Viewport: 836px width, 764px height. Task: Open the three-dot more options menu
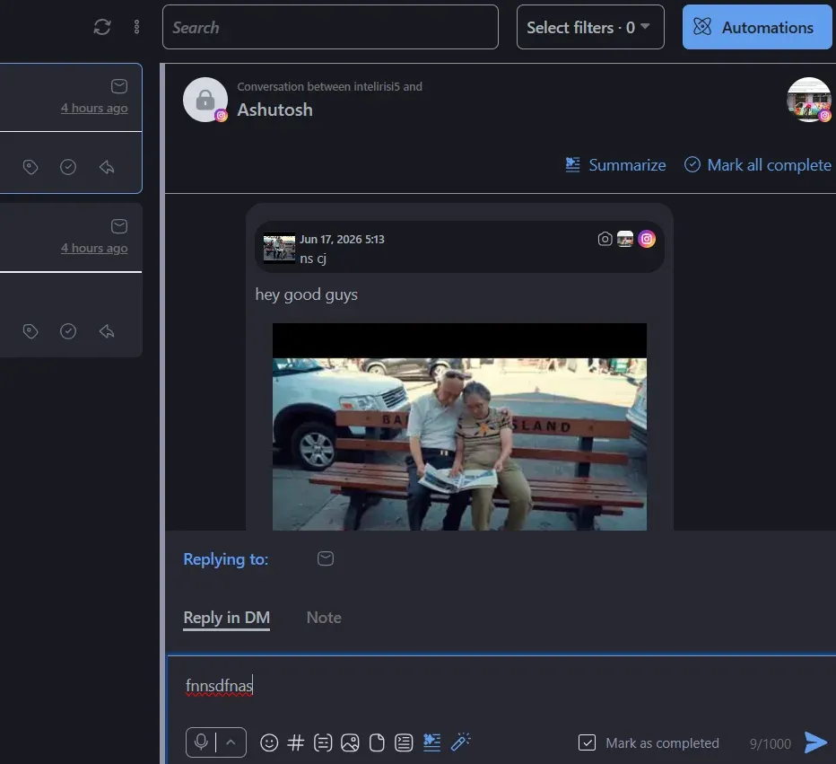pyautogui.click(x=136, y=27)
